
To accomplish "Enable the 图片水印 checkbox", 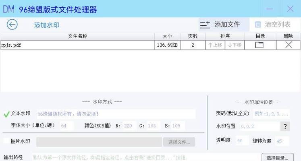I will click(6, 141).
